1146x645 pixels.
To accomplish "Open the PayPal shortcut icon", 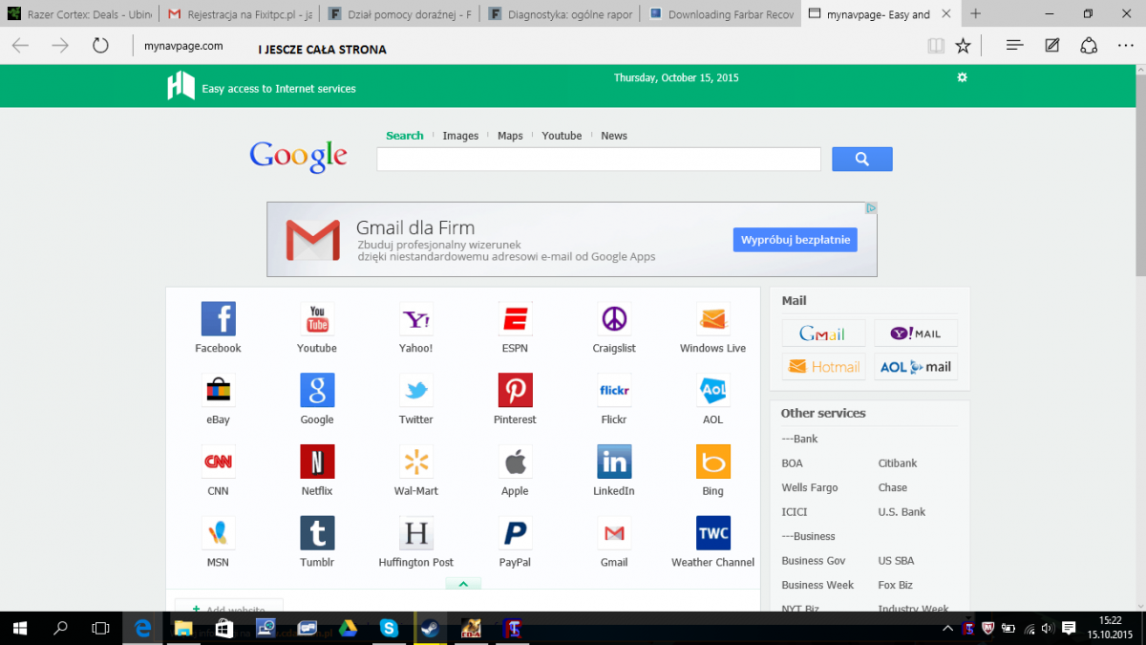I will [x=515, y=533].
